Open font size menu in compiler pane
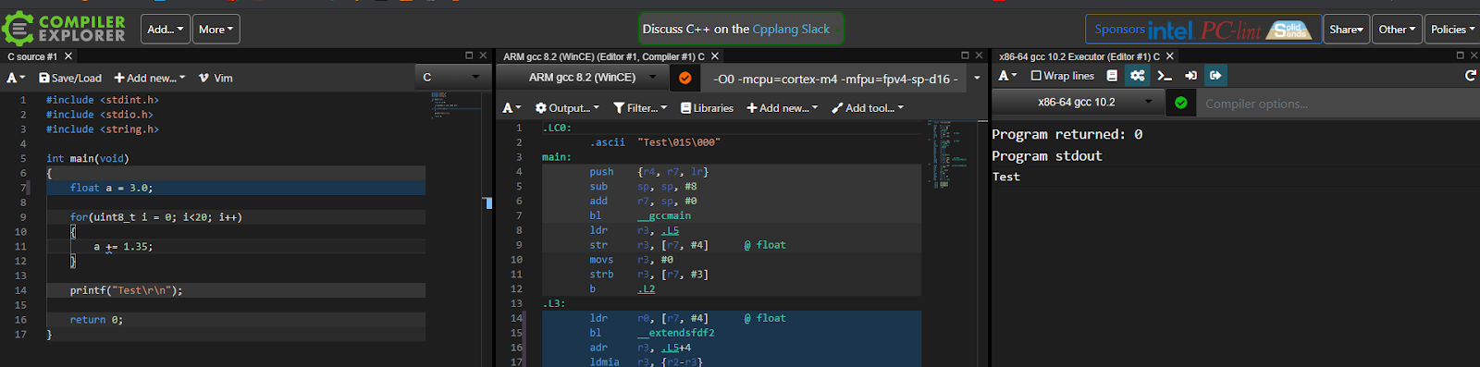 tap(512, 108)
